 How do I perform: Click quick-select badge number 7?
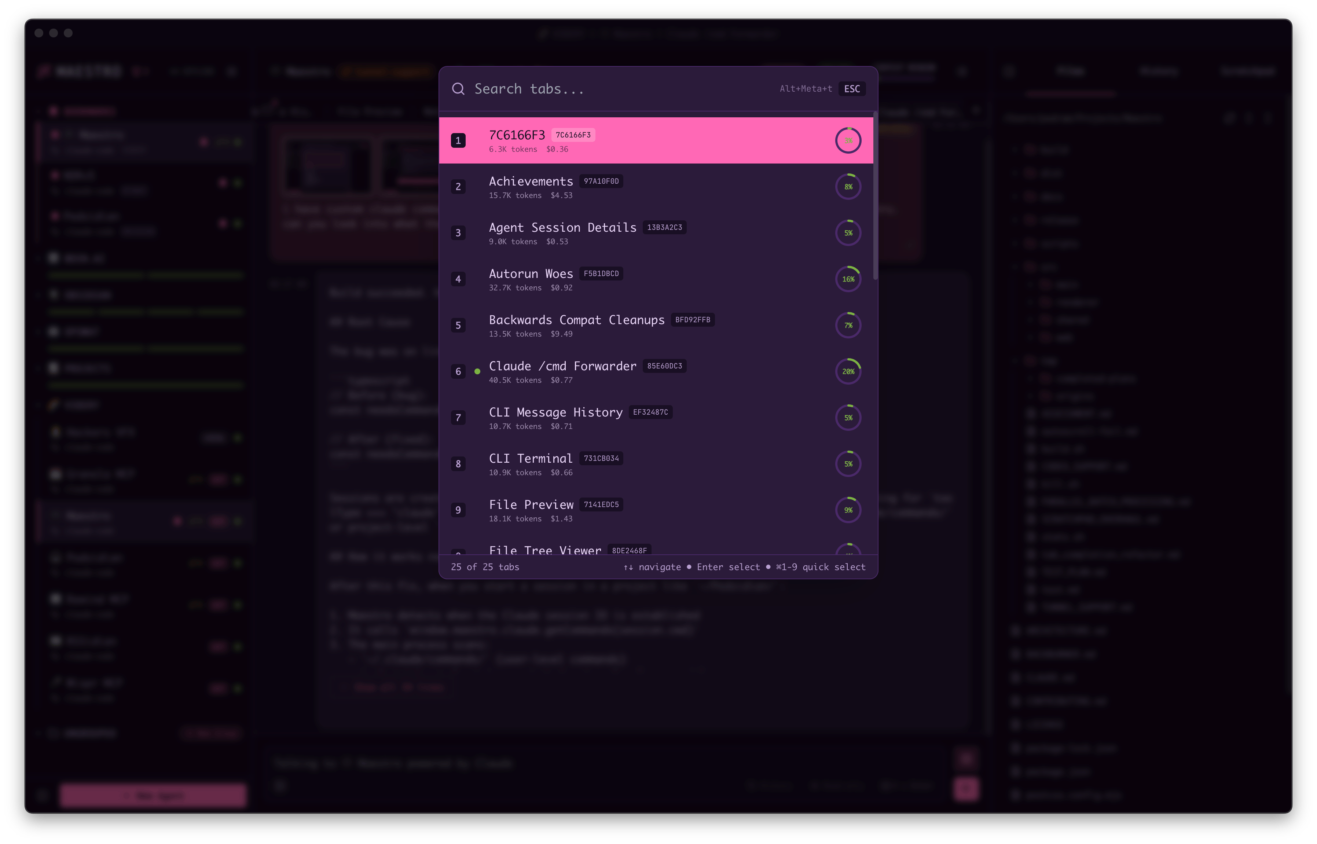(x=458, y=418)
